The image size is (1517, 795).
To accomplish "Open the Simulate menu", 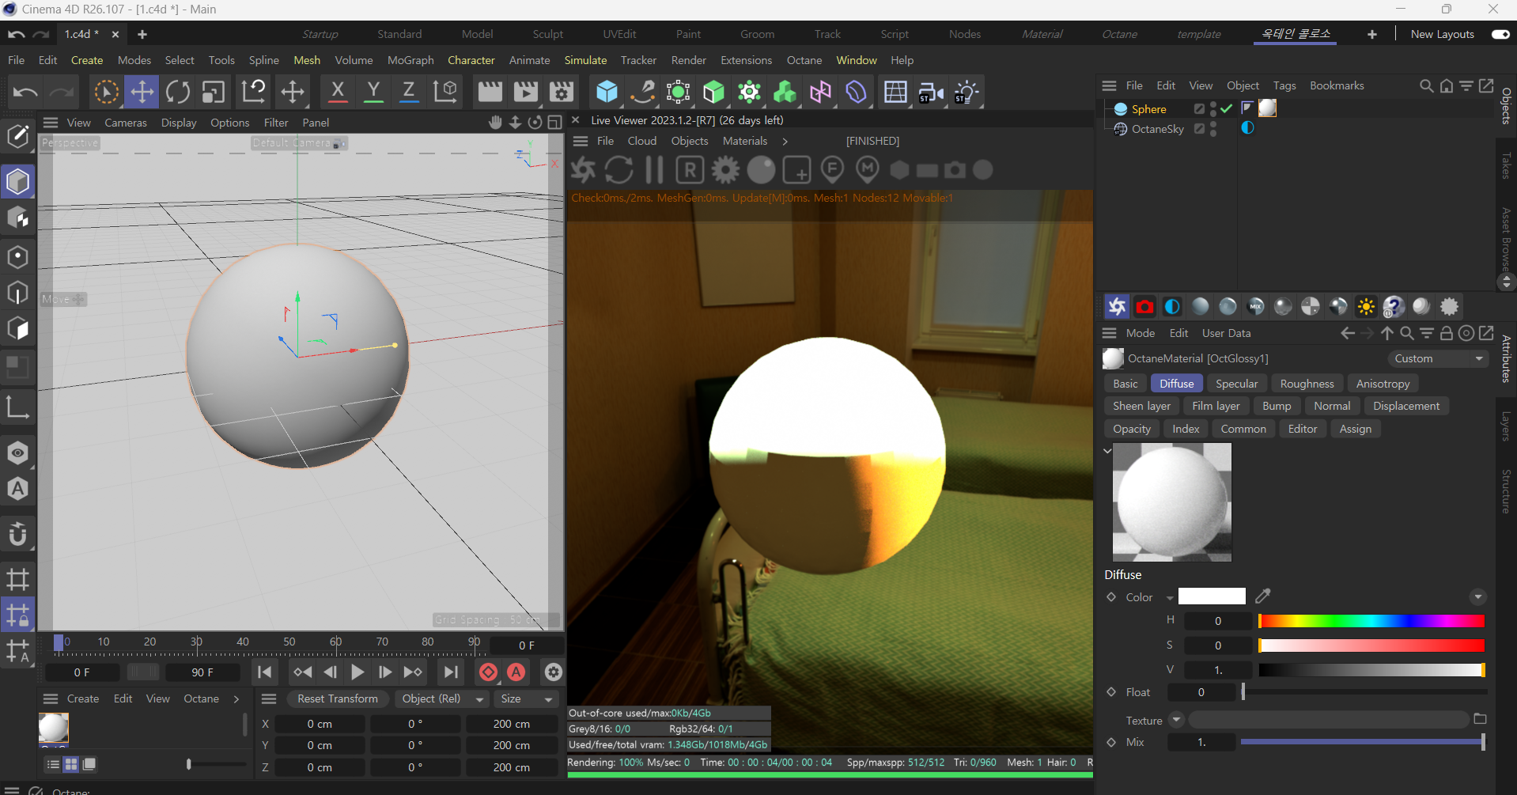I will [585, 60].
